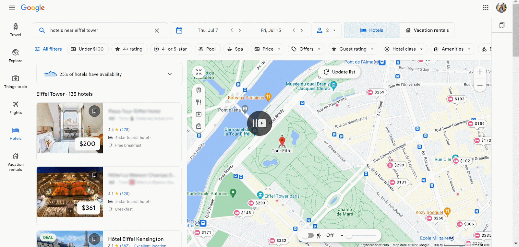This screenshot has width=519, height=247.
Task: Open saved bookmarks panel icon
Action: tap(502, 25)
